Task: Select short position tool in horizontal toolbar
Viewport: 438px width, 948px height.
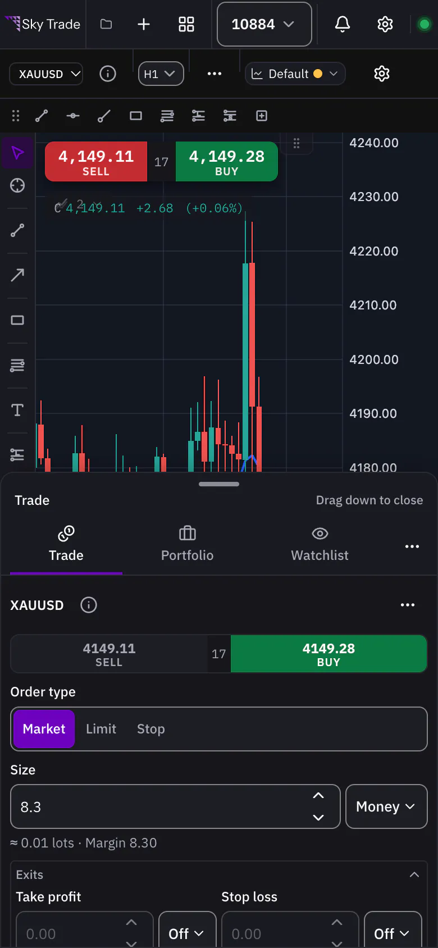Action: pos(230,116)
